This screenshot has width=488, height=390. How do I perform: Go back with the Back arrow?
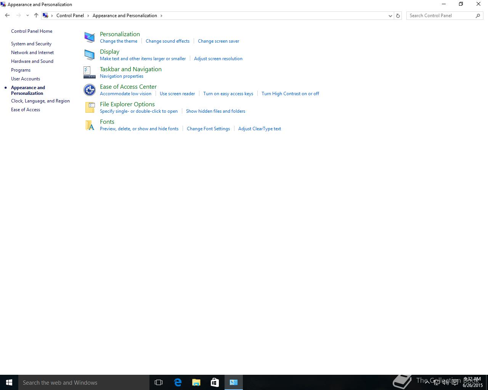[7, 16]
